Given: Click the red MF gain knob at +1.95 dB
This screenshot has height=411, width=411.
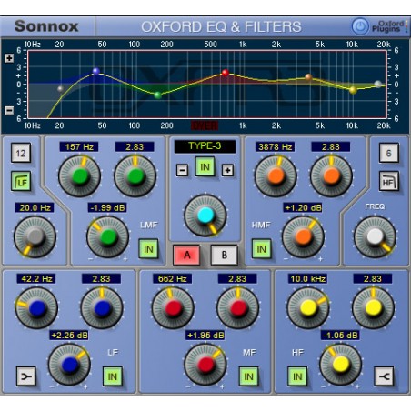Looking at the screenshot, I should click(x=205, y=365).
